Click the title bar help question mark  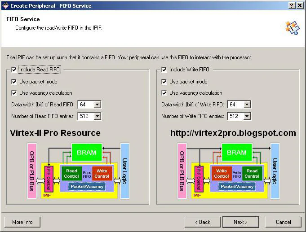292,5
